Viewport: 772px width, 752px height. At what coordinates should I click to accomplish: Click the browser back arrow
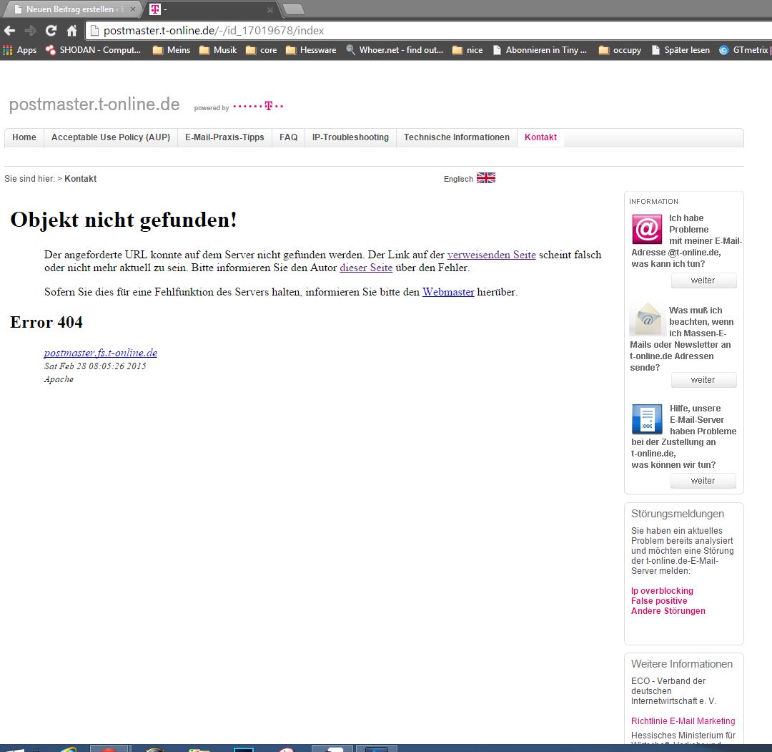(x=9, y=31)
